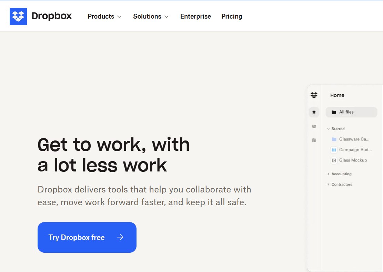The width and height of the screenshot is (383, 272).
Task: Expand the Accounting section
Action: point(339,174)
